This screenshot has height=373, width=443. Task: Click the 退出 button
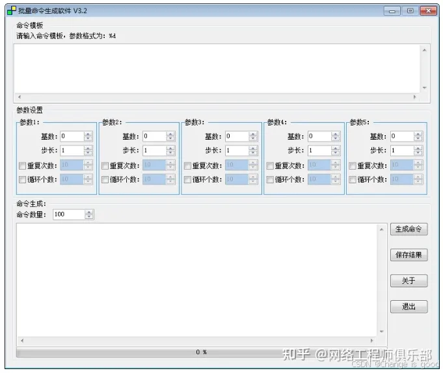click(x=409, y=307)
